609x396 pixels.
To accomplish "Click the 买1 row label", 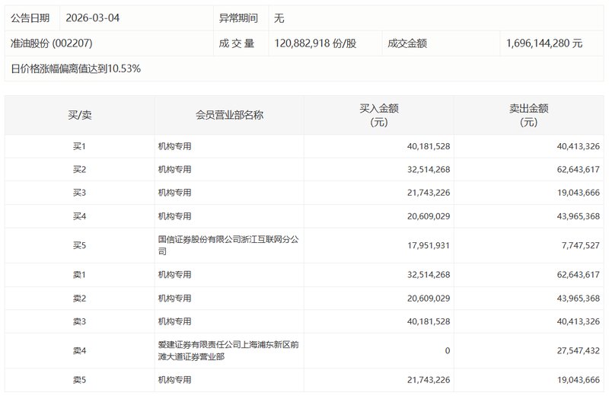I will (x=80, y=146).
